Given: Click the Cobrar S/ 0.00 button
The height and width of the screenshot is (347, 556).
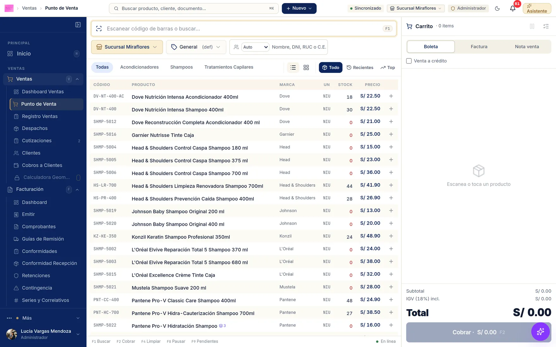Looking at the screenshot, I should coord(479,332).
